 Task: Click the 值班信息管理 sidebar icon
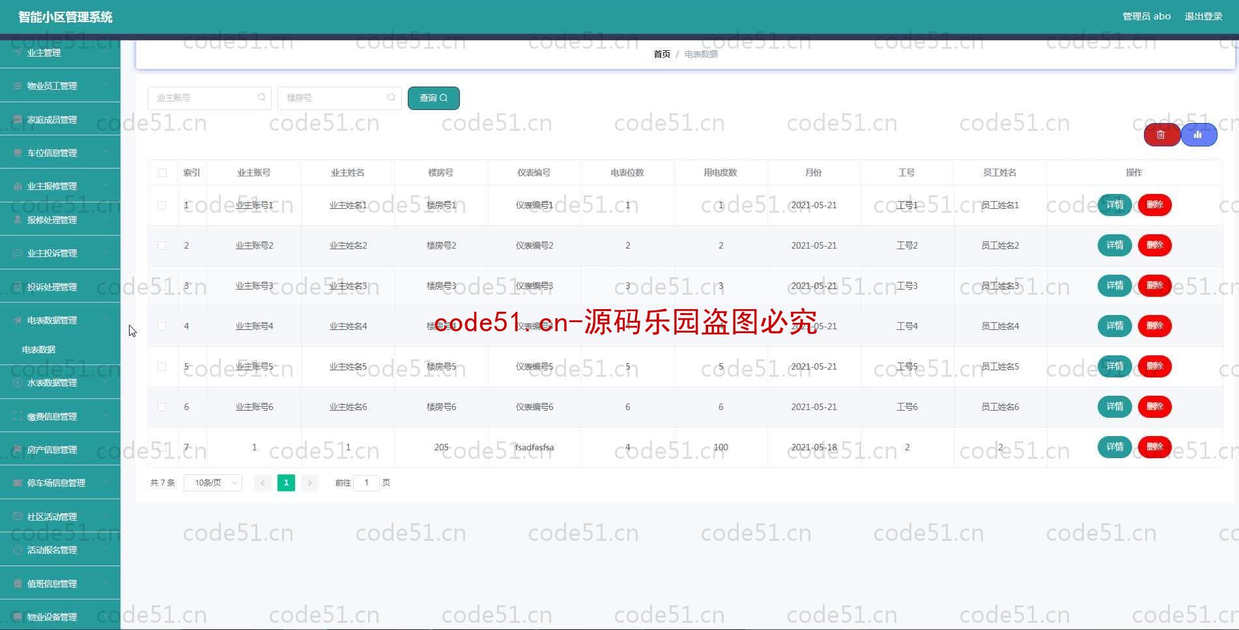click(x=18, y=584)
